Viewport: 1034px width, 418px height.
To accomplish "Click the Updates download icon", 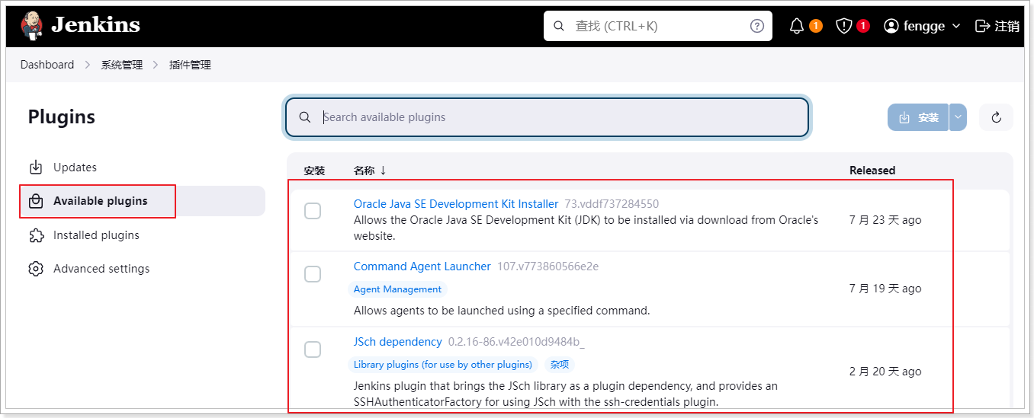I will (36, 168).
